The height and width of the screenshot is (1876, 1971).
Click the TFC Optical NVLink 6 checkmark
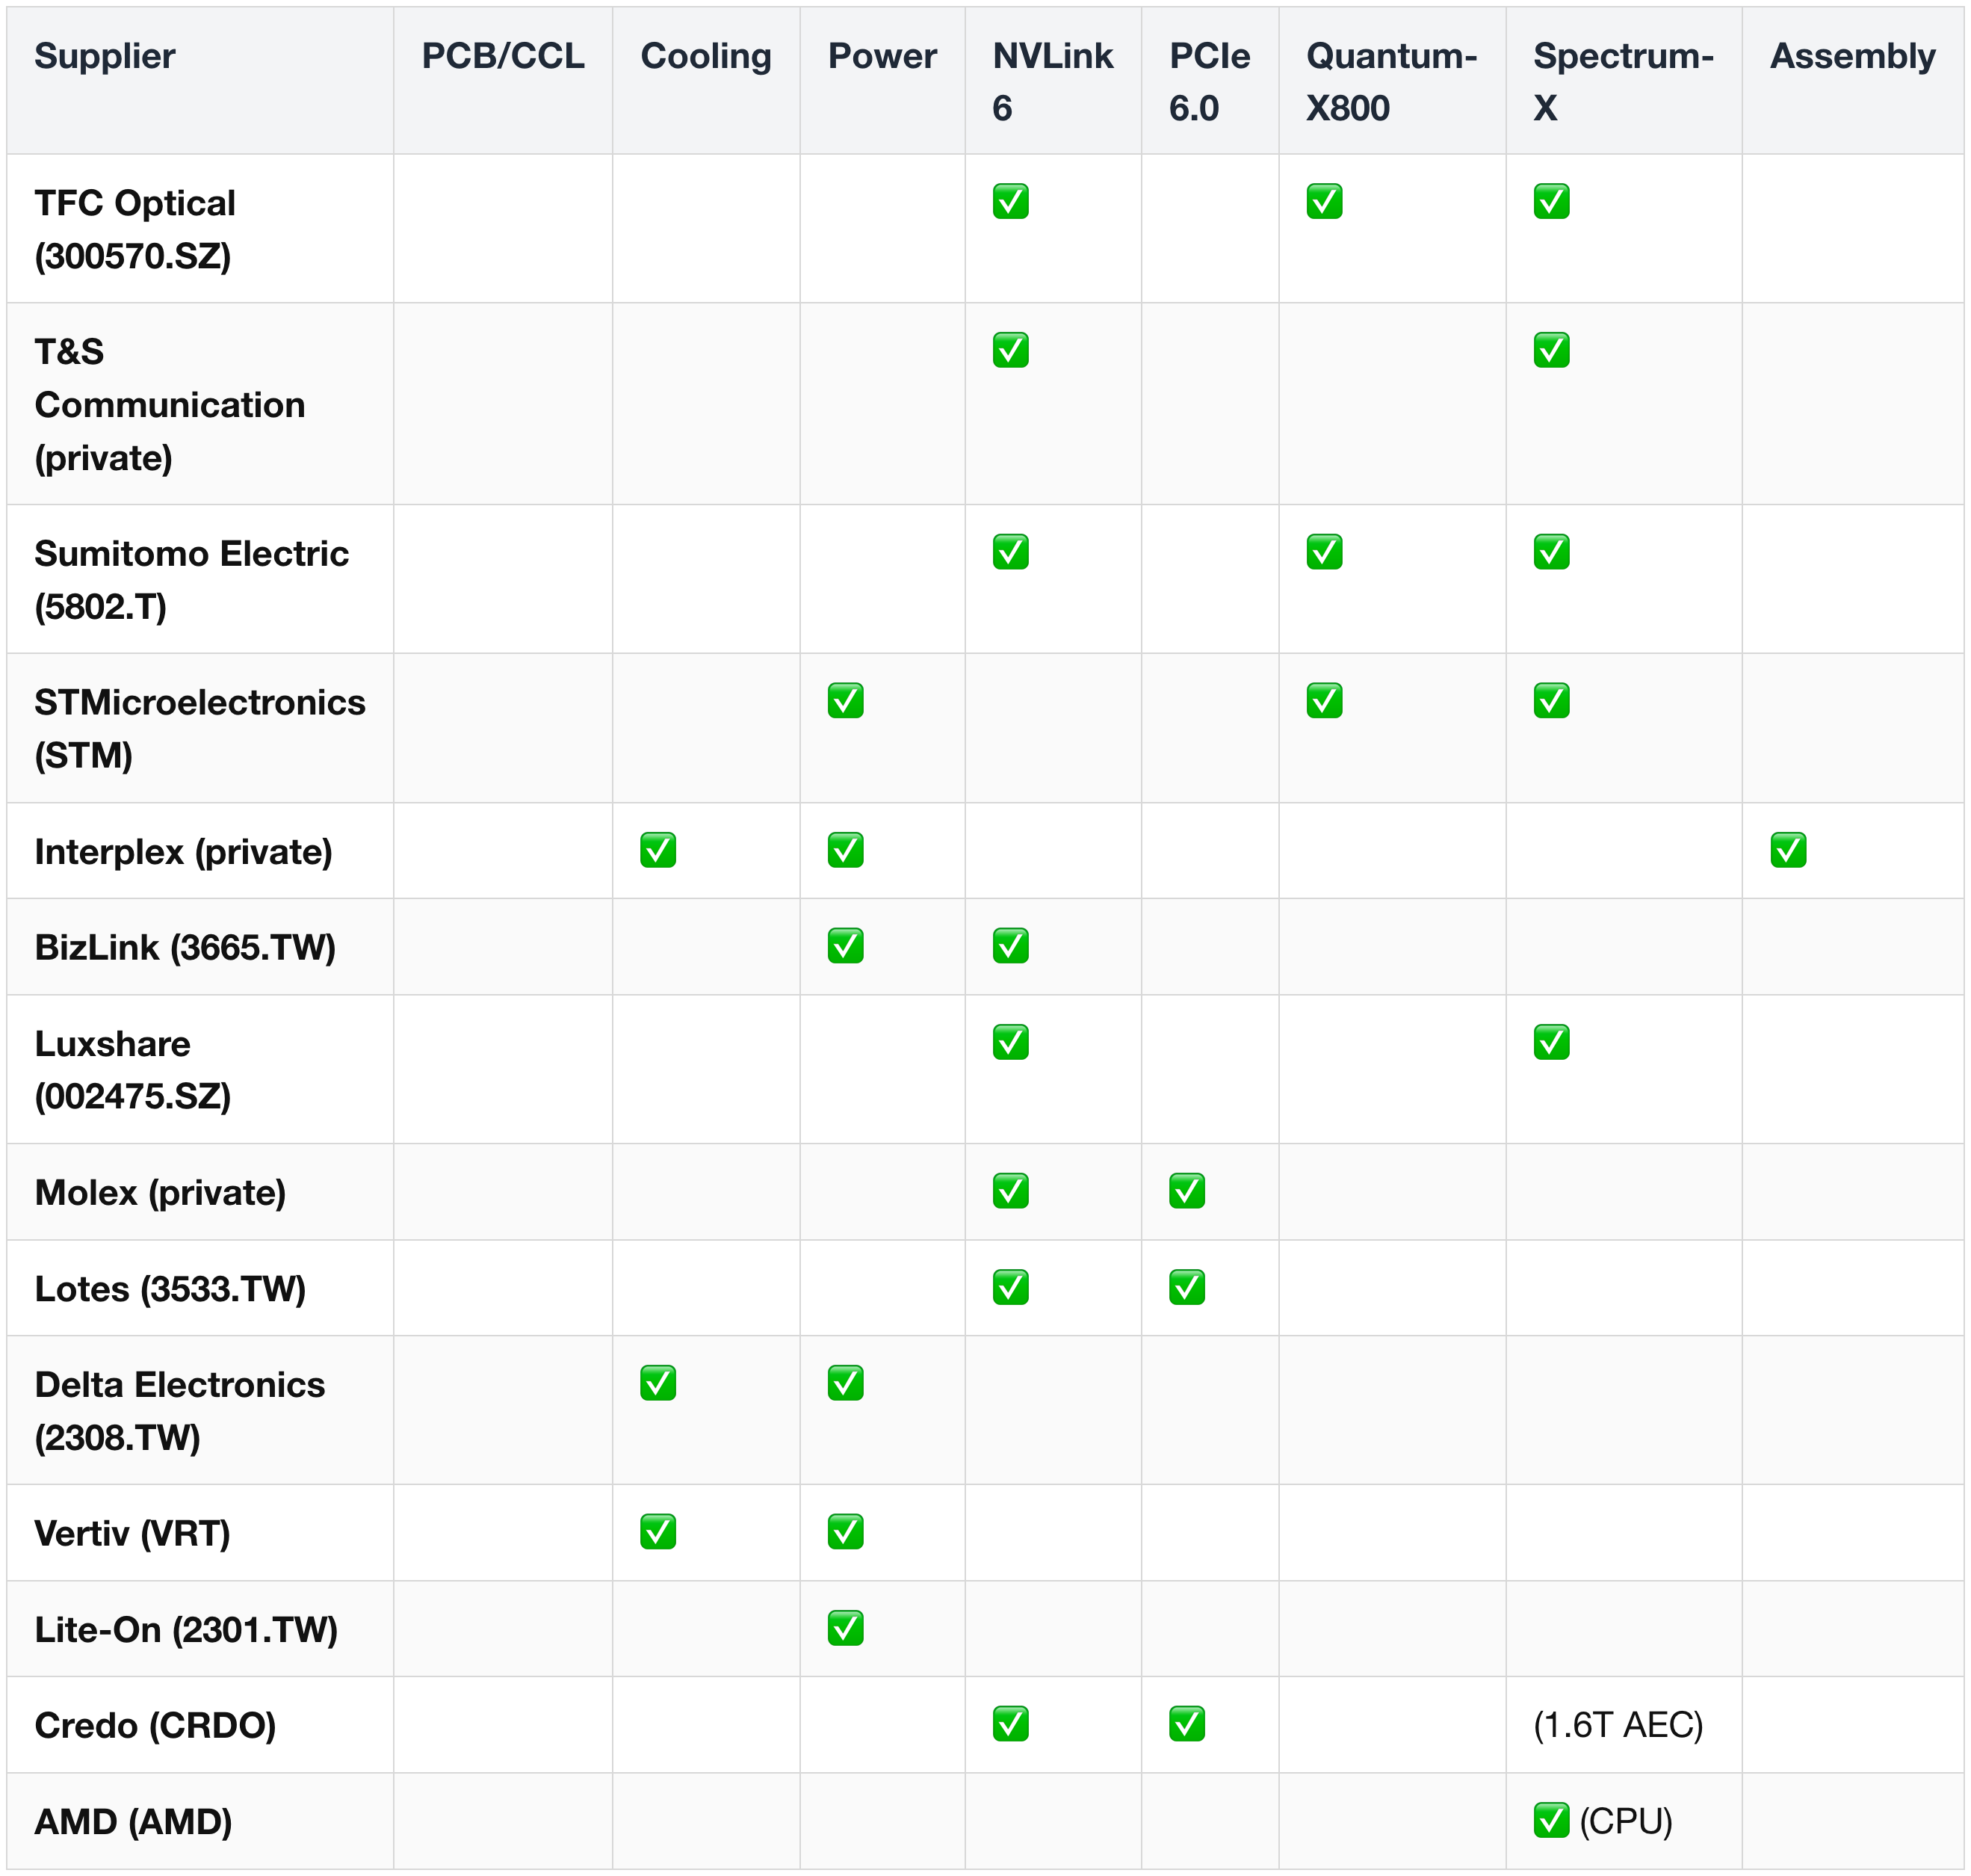point(1010,201)
